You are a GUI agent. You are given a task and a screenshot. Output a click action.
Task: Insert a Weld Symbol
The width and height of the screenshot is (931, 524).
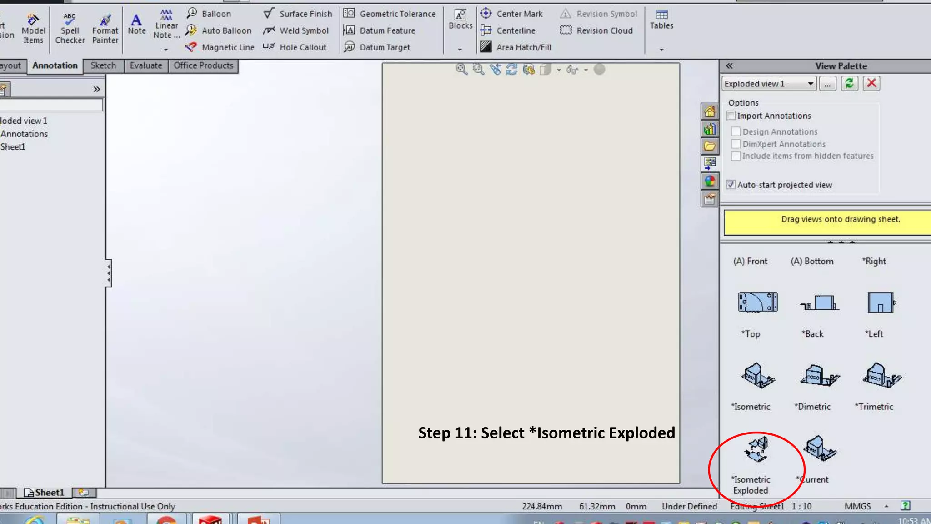coord(296,30)
